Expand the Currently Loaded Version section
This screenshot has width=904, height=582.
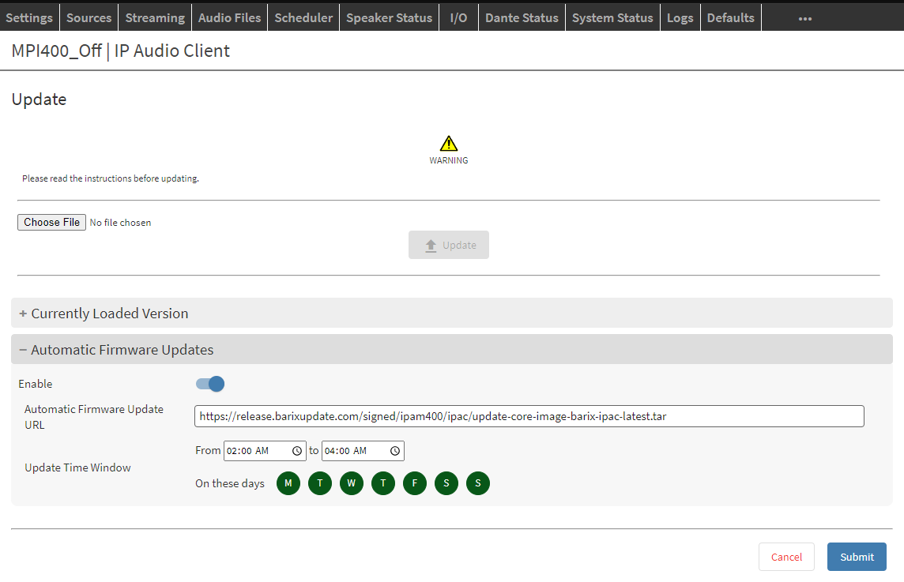point(109,314)
